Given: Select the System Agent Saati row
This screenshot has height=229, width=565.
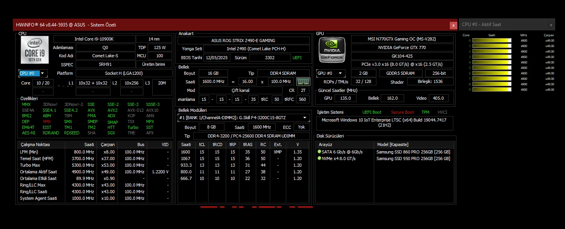Looking at the screenshot, I should (x=95, y=198).
